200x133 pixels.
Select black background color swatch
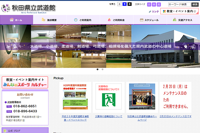pos(129,4)
